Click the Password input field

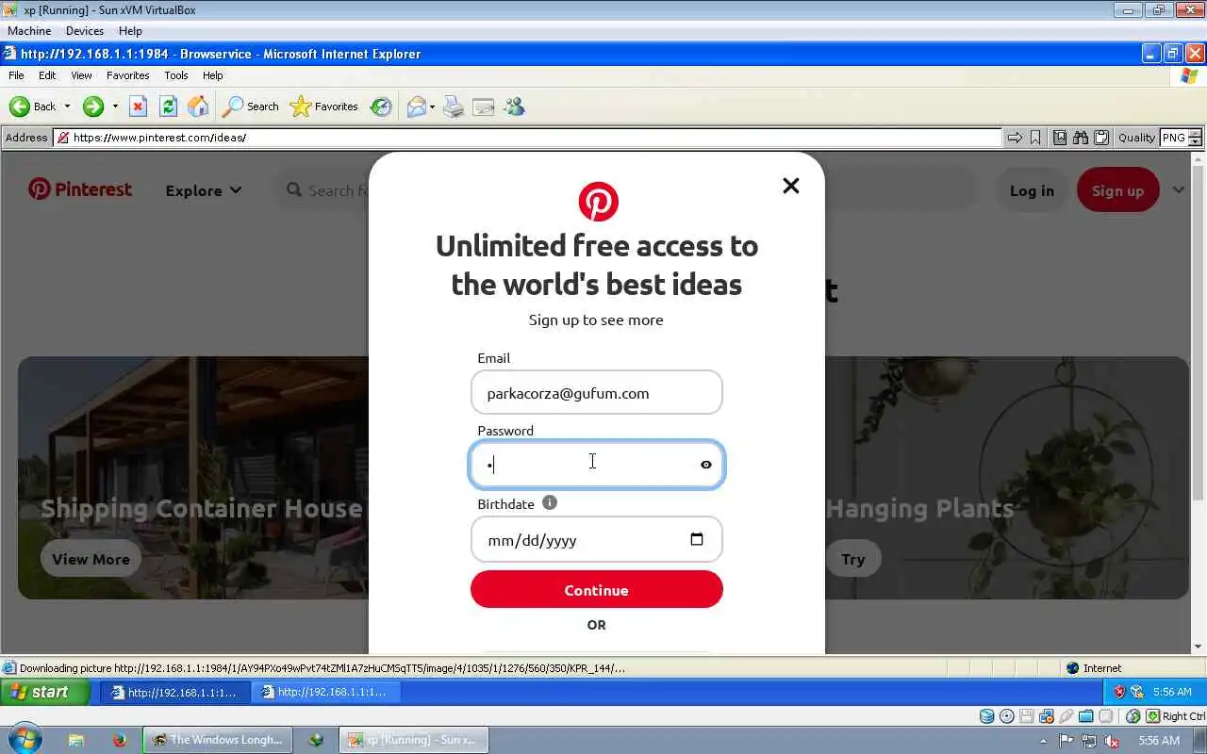coord(597,465)
